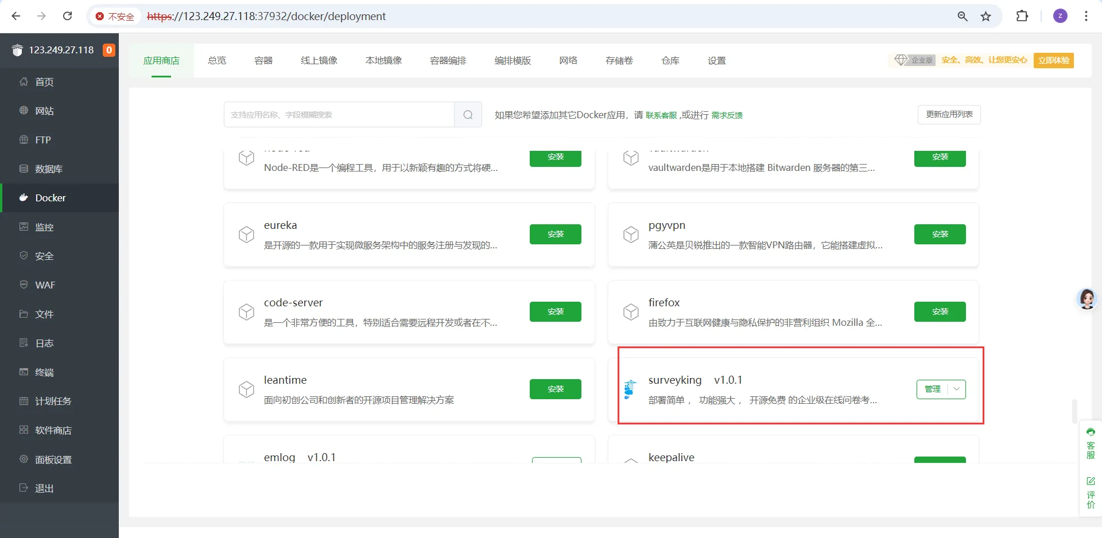1102x538 pixels.
Task: Click the app list scrollbar thumb
Action: pyautogui.click(x=1074, y=411)
